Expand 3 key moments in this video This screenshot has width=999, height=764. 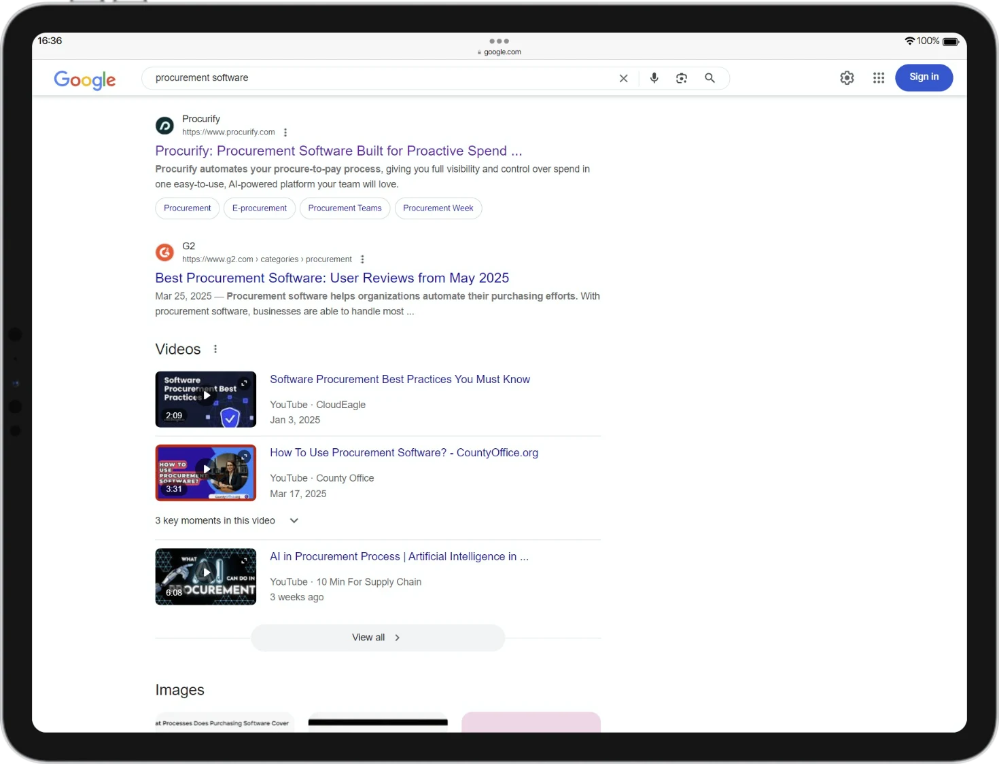[x=227, y=521]
